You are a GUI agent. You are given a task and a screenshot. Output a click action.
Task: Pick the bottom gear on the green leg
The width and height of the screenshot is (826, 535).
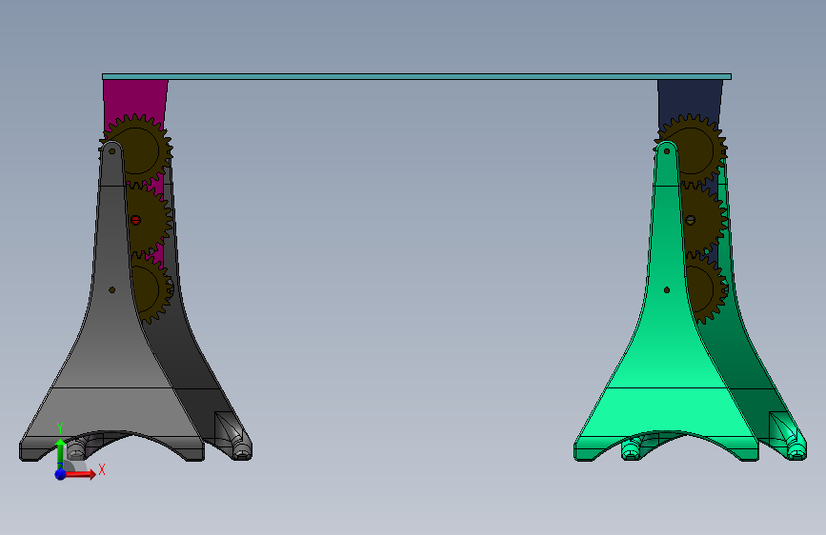708,288
